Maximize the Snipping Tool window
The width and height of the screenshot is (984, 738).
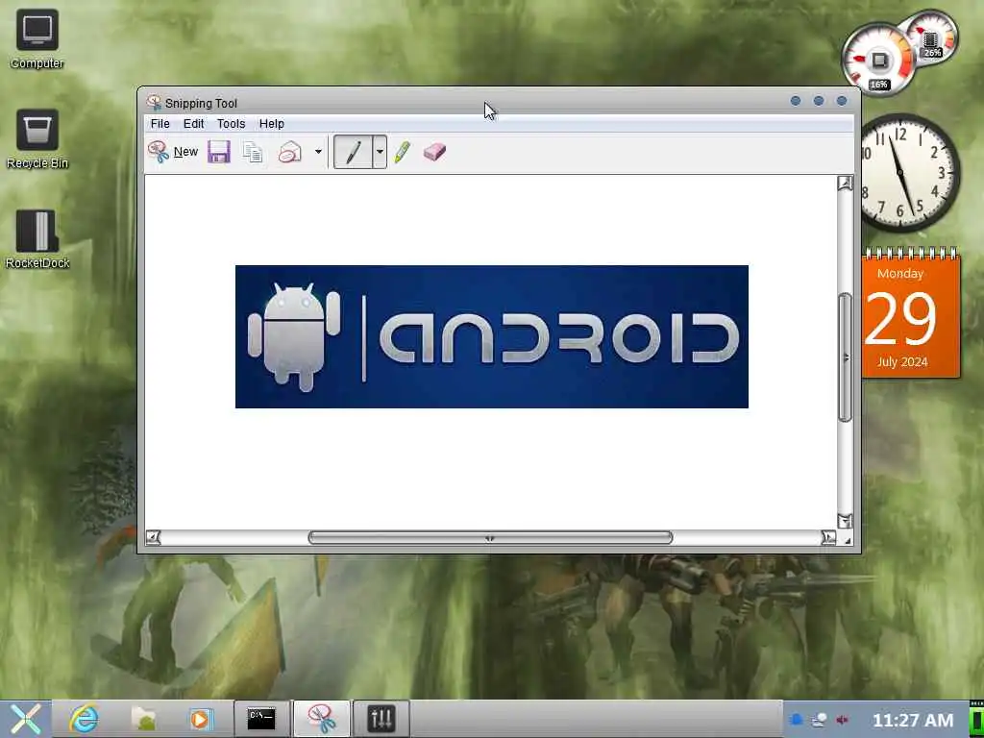[819, 101]
